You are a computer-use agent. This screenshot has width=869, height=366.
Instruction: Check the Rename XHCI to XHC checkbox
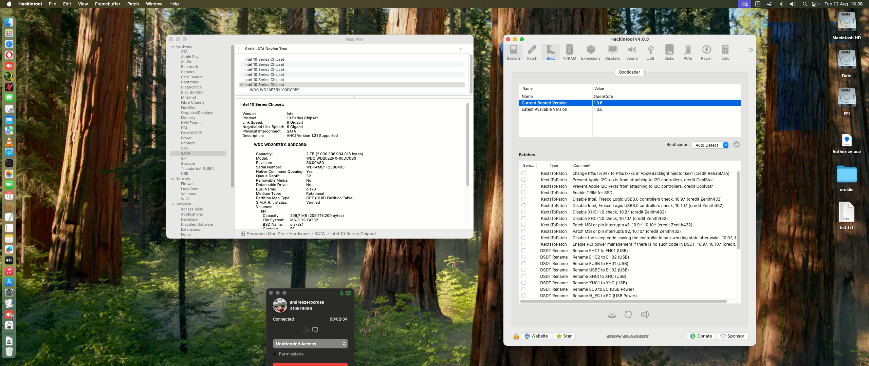[523, 276]
